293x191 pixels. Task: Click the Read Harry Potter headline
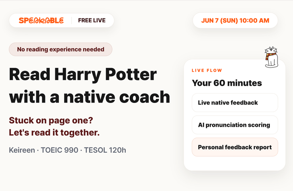coord(83,75)
